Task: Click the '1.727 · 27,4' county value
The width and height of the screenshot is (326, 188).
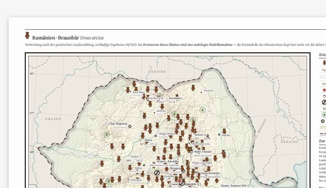Action: point(200,139)
